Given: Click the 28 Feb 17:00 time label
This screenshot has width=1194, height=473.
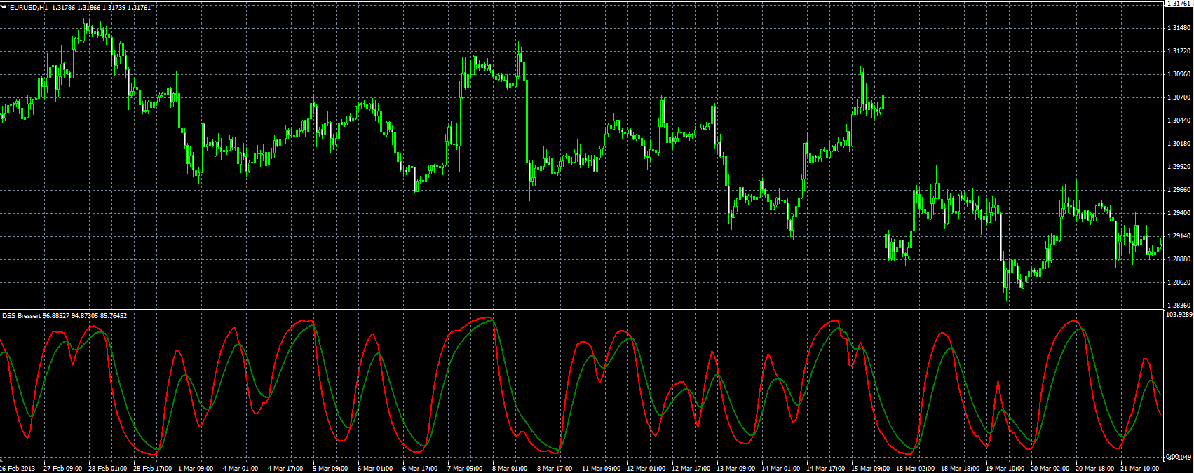Looking at the screenshot, I should [x=152, y=468].
